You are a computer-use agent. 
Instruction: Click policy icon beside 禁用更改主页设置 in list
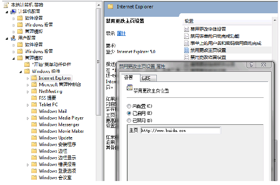tap(186, 50)
